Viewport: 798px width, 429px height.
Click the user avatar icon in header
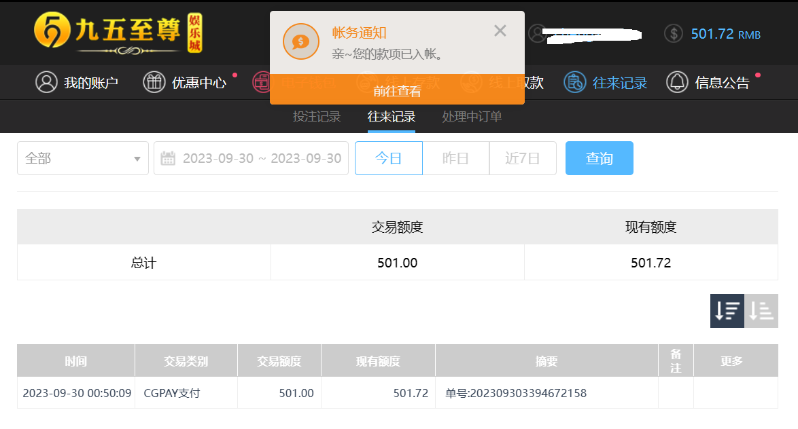[x=537, y=34]
